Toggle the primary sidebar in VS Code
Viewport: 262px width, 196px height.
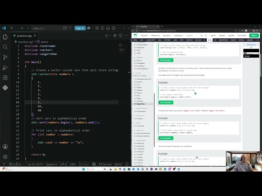(102, 28)
